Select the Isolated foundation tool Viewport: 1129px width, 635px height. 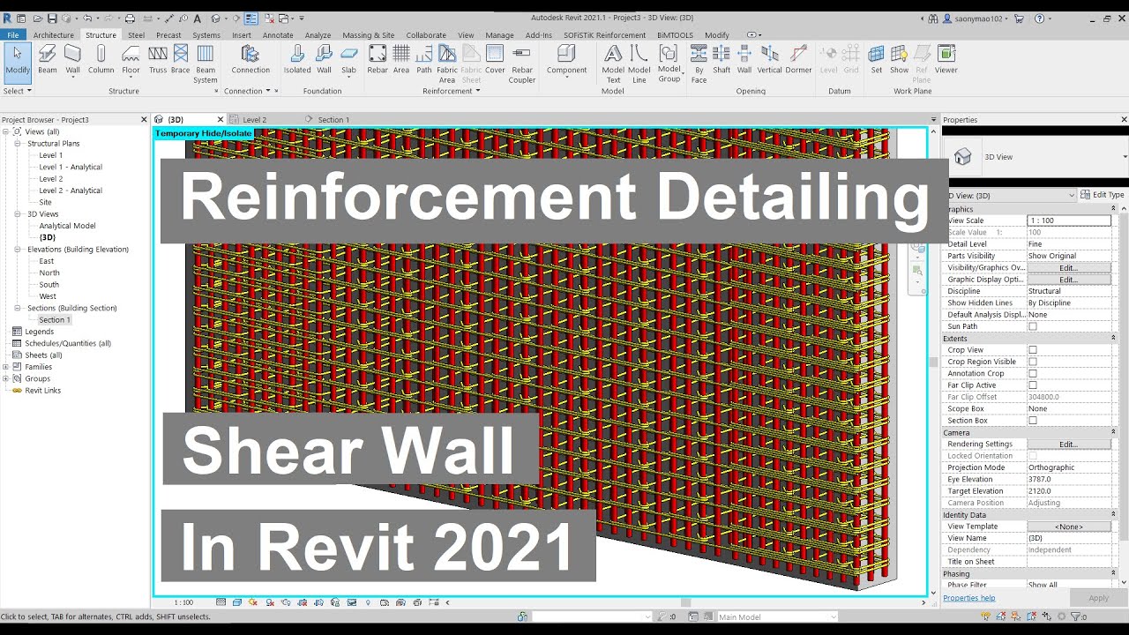coord(297,60)
